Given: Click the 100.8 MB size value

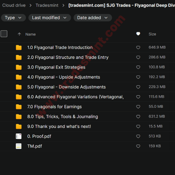Looking at the screenshot, I should pos(157,67).
